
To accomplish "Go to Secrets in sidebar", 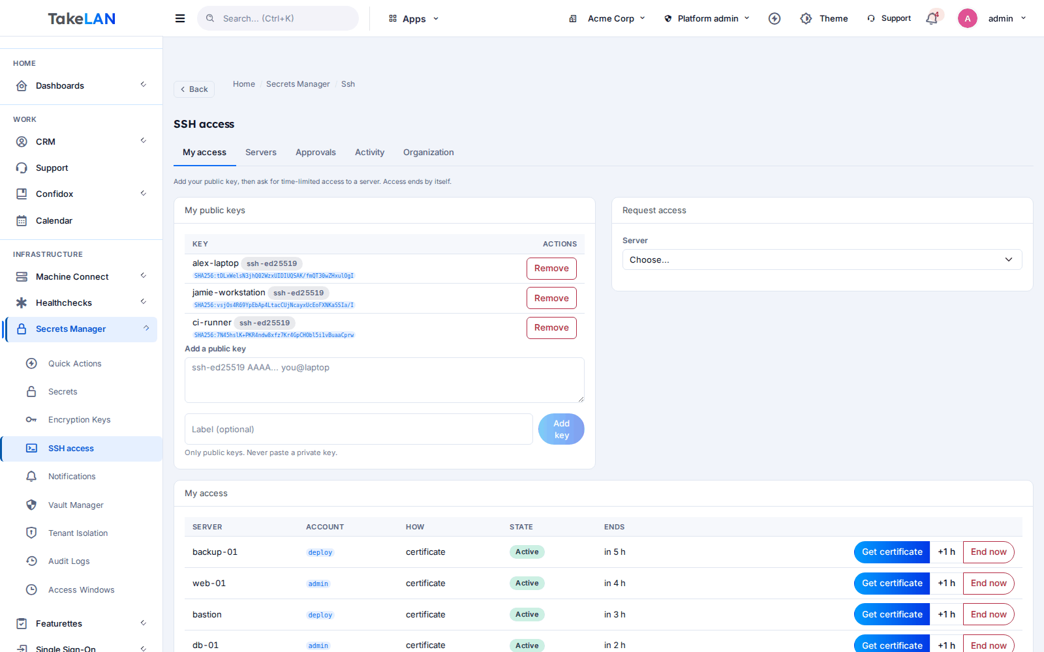I will (63, 391).
